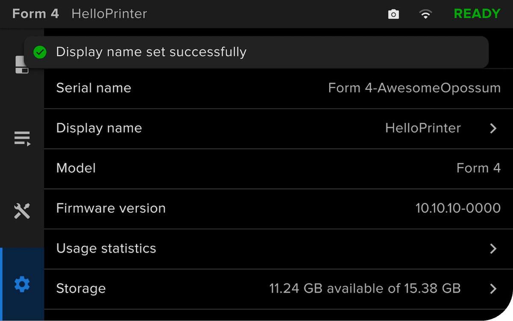513x321 pixels.
Task: Expand Display name chevron arrow
Action: pyautogui.click(x=493, y=128)
